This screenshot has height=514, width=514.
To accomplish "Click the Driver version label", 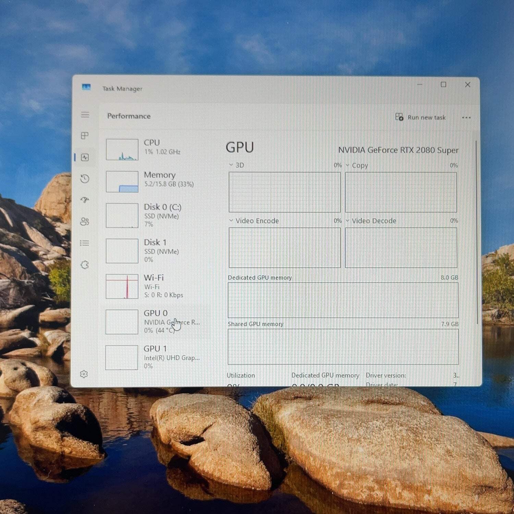I will [386, 375].
